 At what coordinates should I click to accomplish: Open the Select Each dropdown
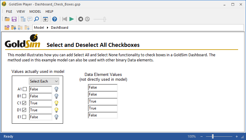tap(44, 81)
